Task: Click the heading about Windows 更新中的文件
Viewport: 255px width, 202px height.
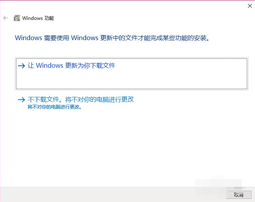Action: pyautogui.click(x=112, y=38)
